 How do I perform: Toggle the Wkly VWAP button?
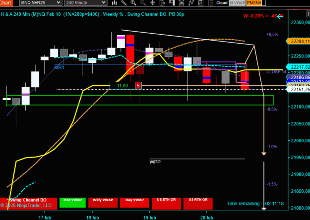(x=103, y=203)
